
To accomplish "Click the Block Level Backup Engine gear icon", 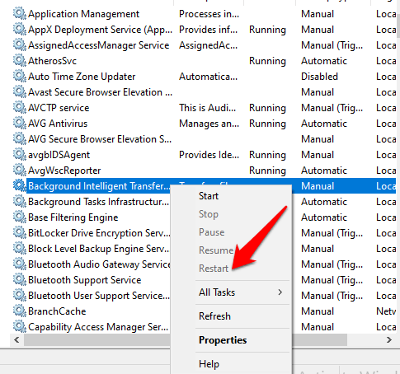I will [20, 249].
